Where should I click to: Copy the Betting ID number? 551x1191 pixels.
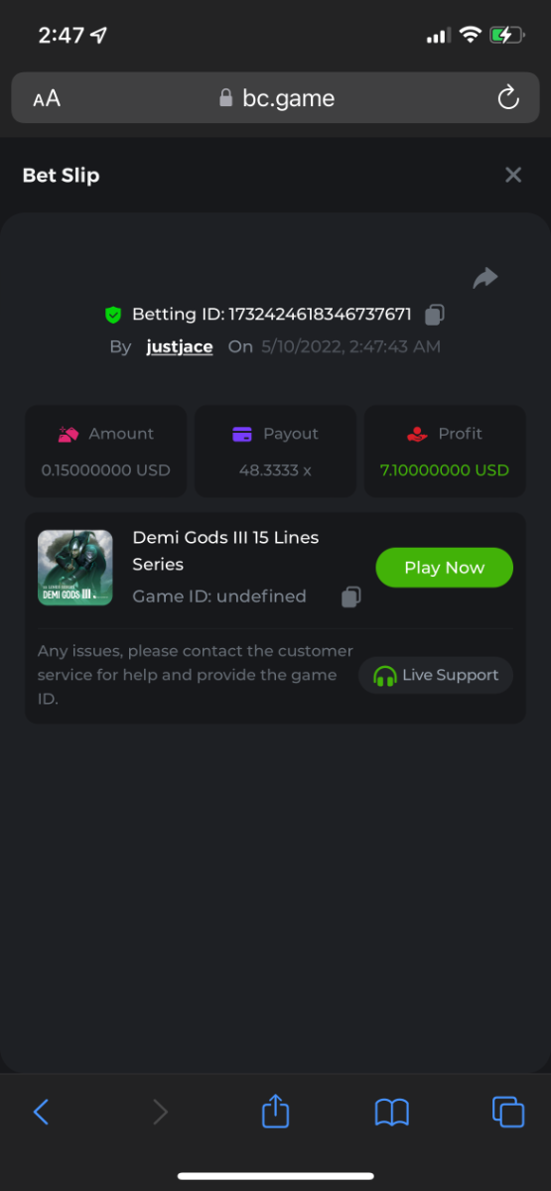click(434, 315)
